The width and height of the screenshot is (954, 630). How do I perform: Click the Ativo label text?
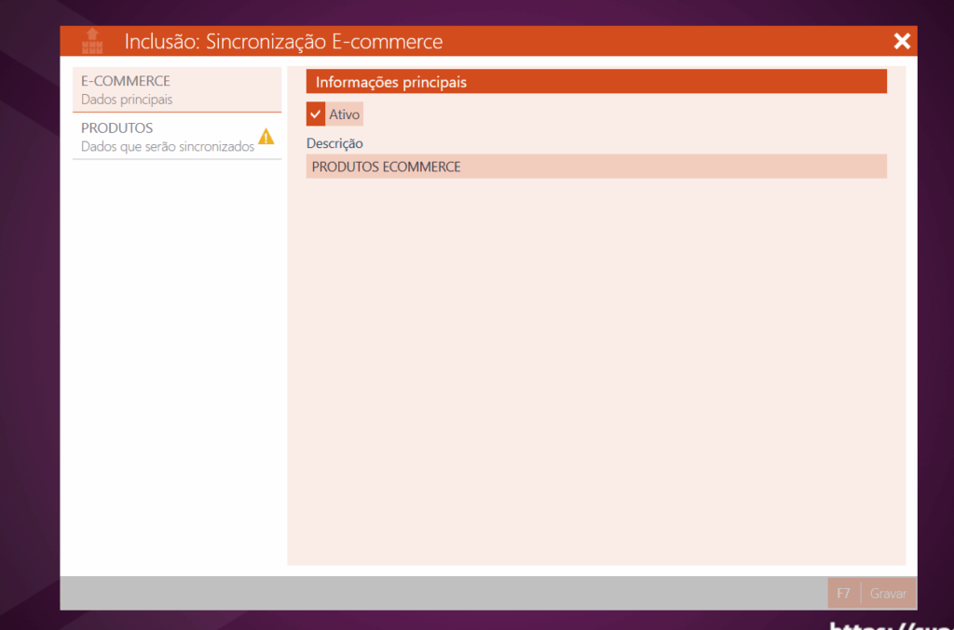(x=344, y=114)
